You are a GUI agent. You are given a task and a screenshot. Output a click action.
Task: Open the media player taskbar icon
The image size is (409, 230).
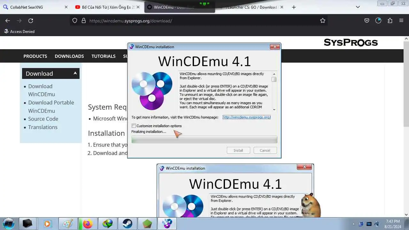47,224
